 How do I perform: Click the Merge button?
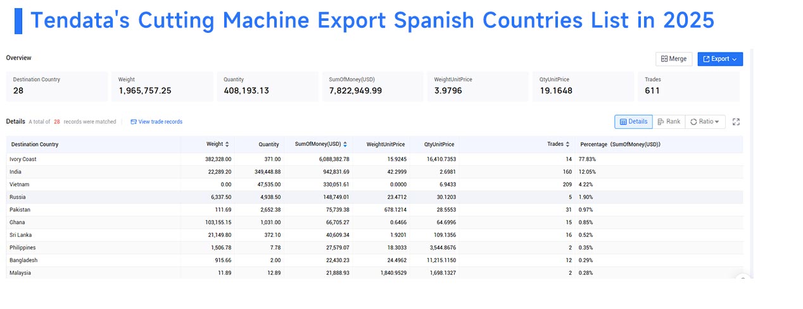click(x=674, y=59)
